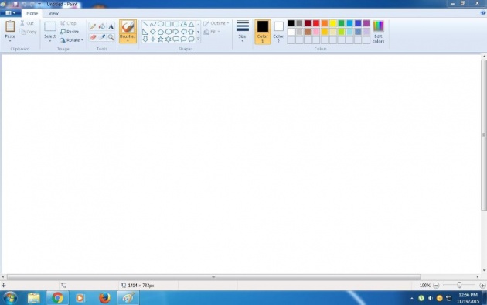
Task: Switch to the Home tab
Action: (x=32, y=13)
